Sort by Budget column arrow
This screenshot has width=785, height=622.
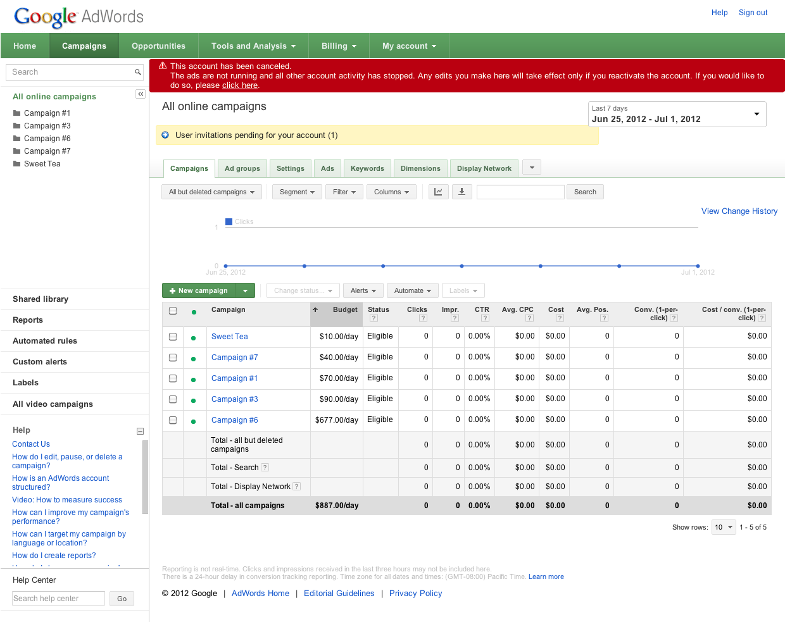pos(315,309)
